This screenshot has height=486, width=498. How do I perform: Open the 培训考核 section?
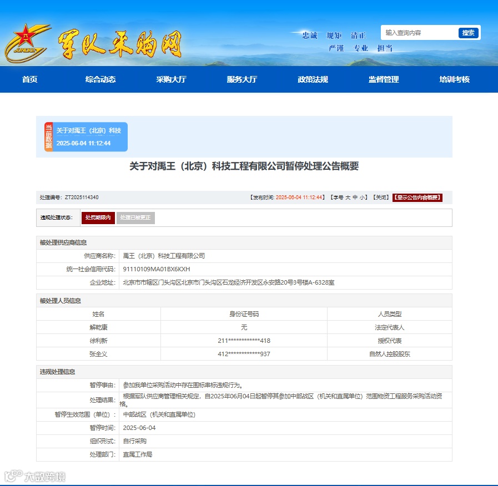tap(454, 79)
